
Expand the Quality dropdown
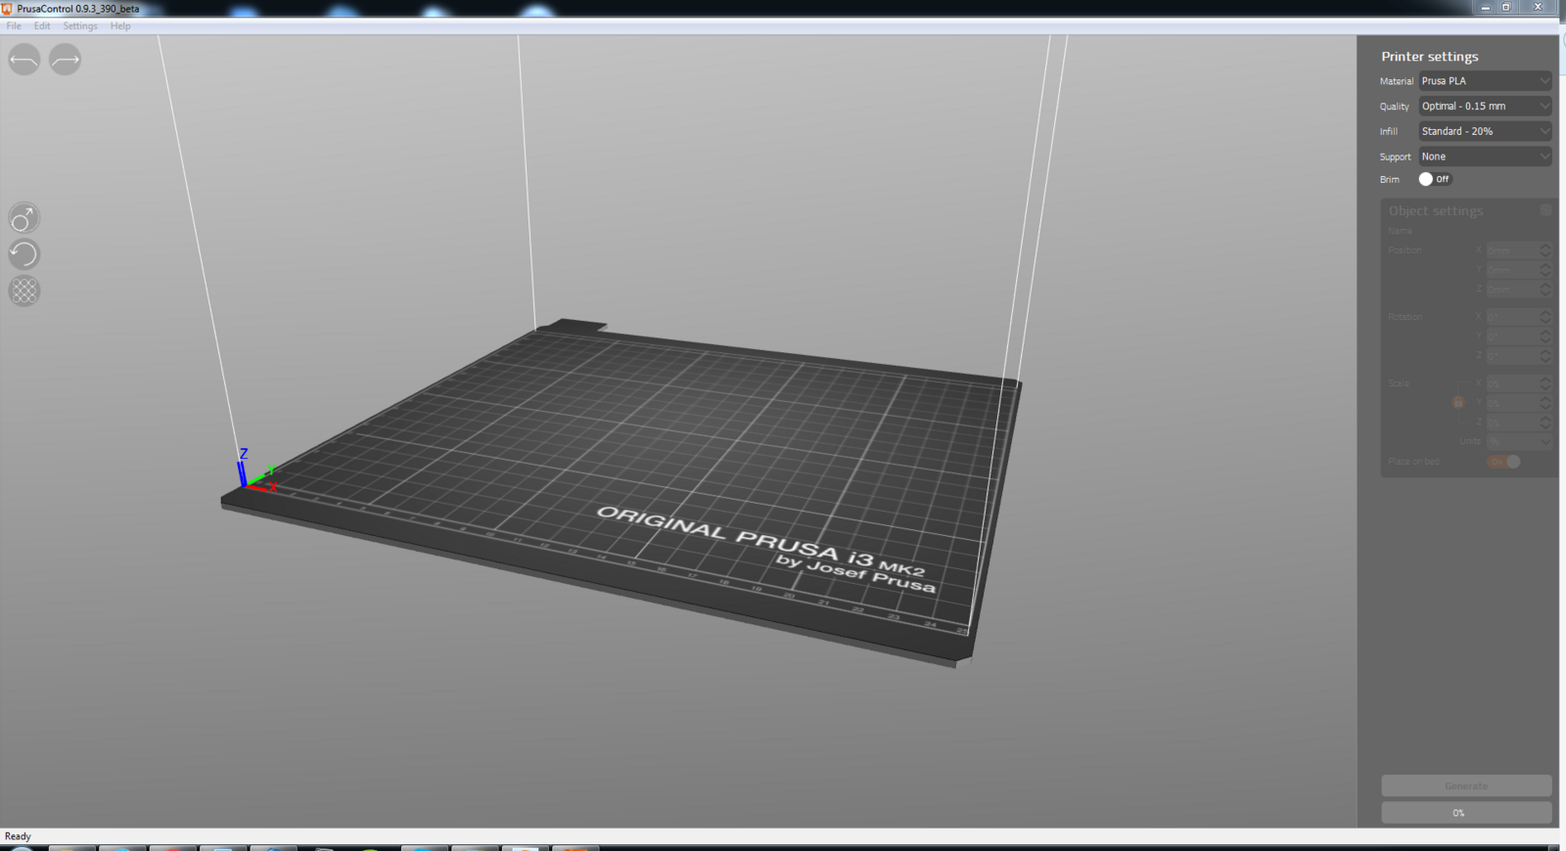pos(1485,106)
